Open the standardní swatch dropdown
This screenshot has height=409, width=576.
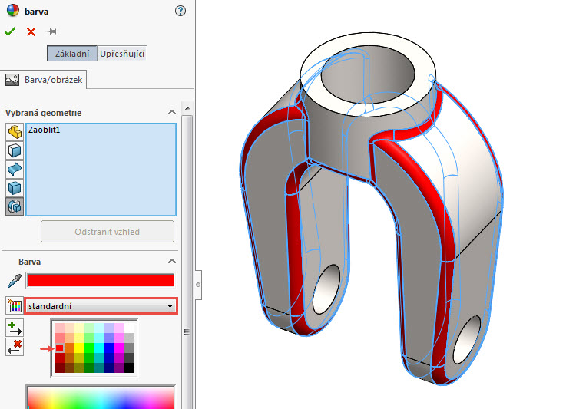click(101, 306)
